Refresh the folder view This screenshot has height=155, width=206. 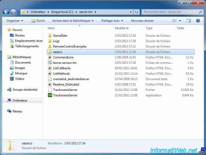[136, 12]
